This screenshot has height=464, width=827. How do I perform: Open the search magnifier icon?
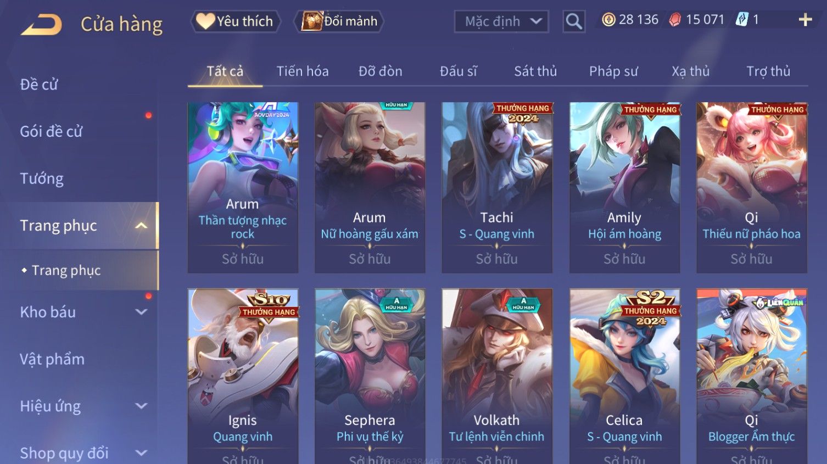(x=574, y=21)
